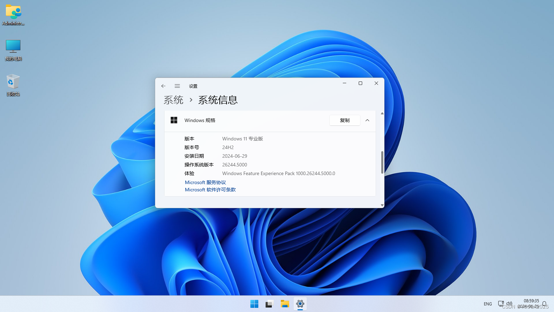Click the settings vertical scrollbar thumb
The width and height of the screenshot is (554, 312).
click(382, 162)
